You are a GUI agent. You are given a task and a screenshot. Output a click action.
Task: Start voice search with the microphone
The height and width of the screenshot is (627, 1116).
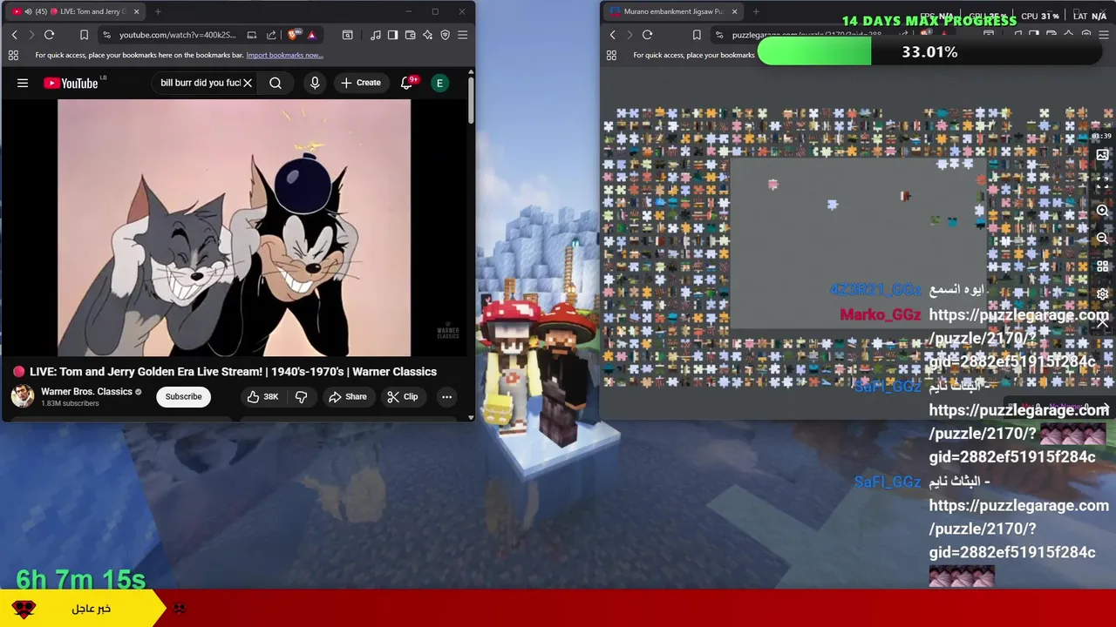pos(315,83)
